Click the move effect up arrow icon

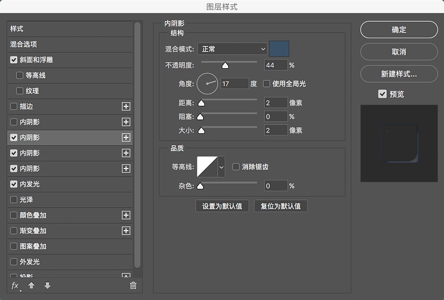(x=32, y=285)
